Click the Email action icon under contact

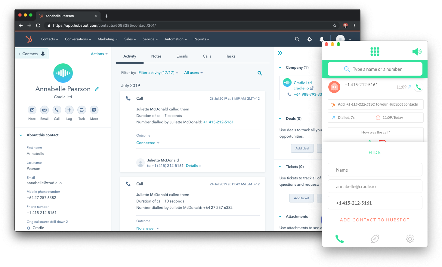tap(44, 110)
